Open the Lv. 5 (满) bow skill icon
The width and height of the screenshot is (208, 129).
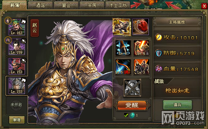[x=123, y=67]
